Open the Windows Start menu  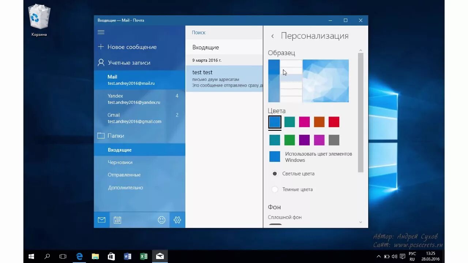point(31,256)
